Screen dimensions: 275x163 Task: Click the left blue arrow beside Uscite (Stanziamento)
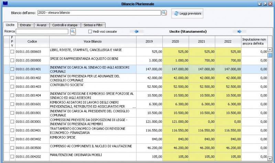tap(136, 31)
